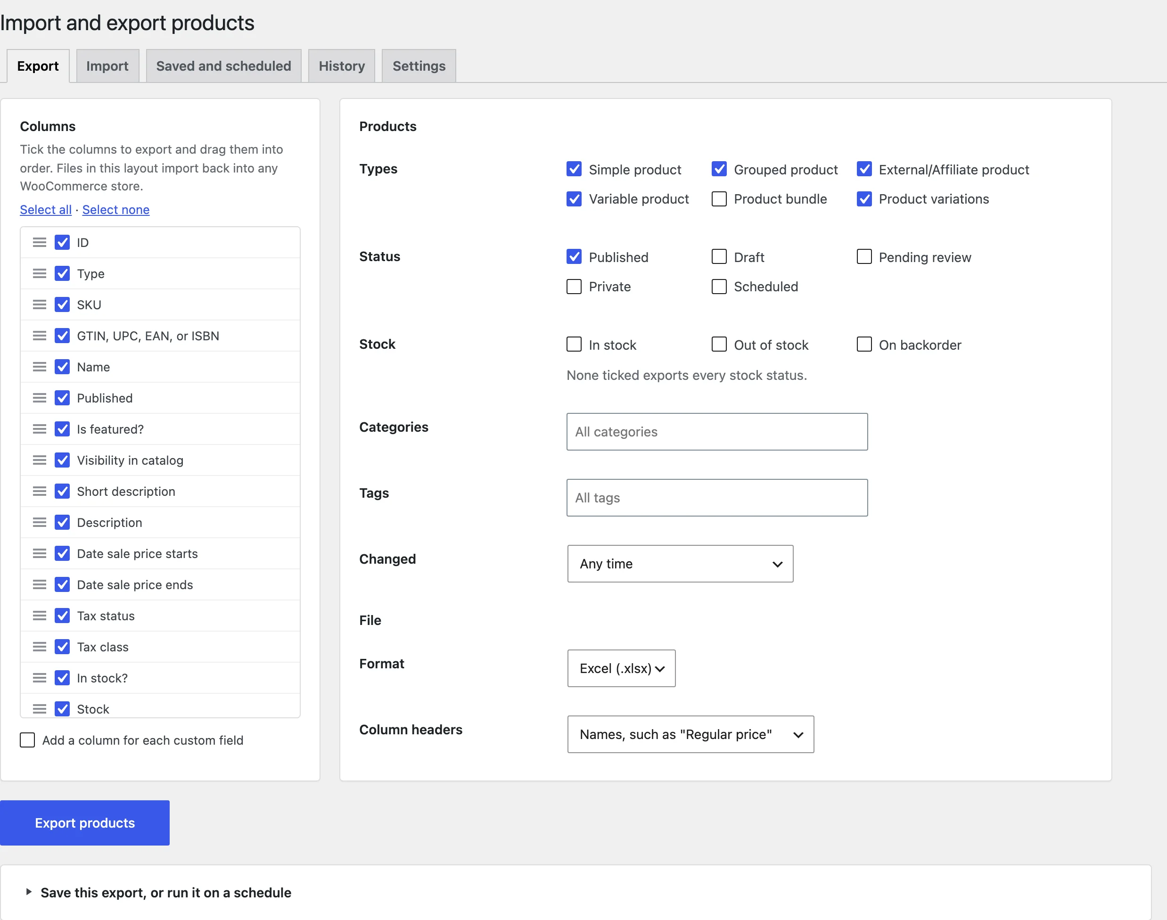Click the drag handle for GTIN, UPC, EAN, or ISBN
This screenshot has height=920, width=1167.
pos(39,336)
